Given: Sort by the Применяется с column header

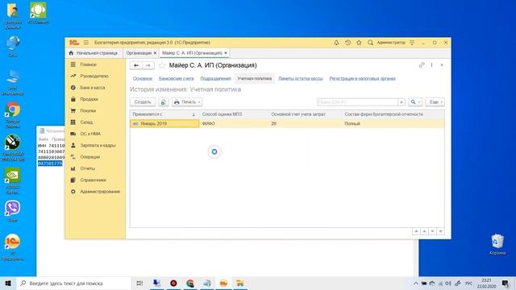Looking at the screenshot, I should coord(164,114).
